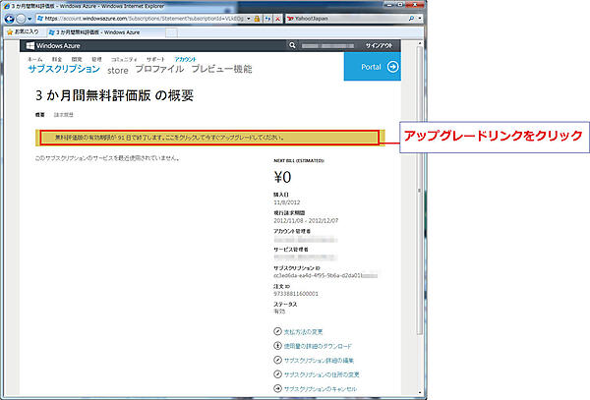Open the store navigation tab
Image resolution: width=590 pixels, height=400 pixels.
(x=118, y=70)
